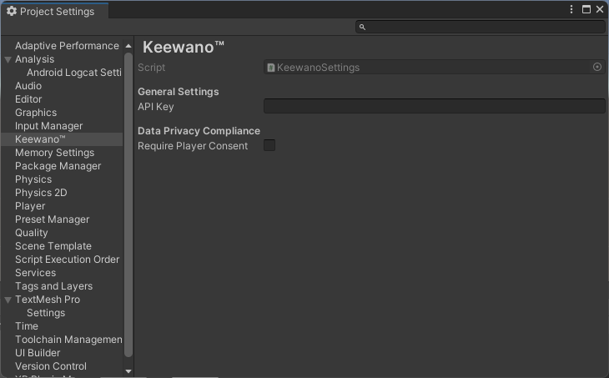Screen dimensions: 609x378
Task: Click the Require Player Consent label
Action: [x=193, y=146]
